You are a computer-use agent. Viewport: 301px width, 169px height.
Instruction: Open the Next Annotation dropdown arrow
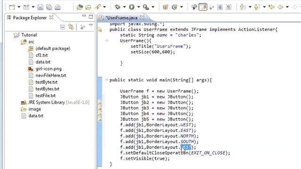click(250, 7)
